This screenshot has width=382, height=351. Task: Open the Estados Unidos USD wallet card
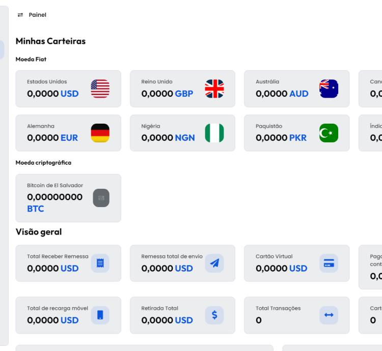click(56, 89)
